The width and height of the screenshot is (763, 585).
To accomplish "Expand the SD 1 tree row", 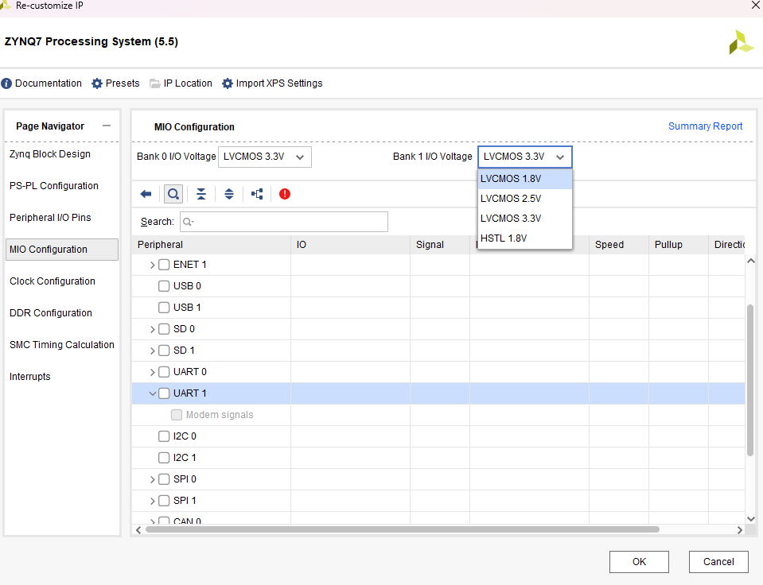I will [x=152, y=351].
